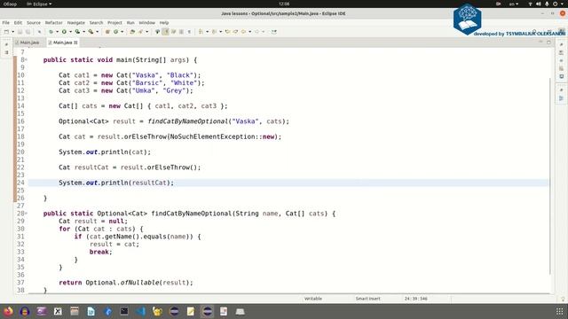The width and height of the screenshot is (568, 319).
Task: Expand the Back history dropdown arrow
Action: pyautogui.click(x=249, y=32)
